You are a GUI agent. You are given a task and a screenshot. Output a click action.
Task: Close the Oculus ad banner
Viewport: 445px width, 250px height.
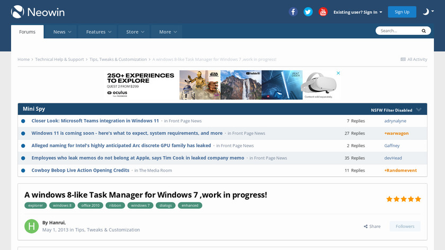click(339, 73)
